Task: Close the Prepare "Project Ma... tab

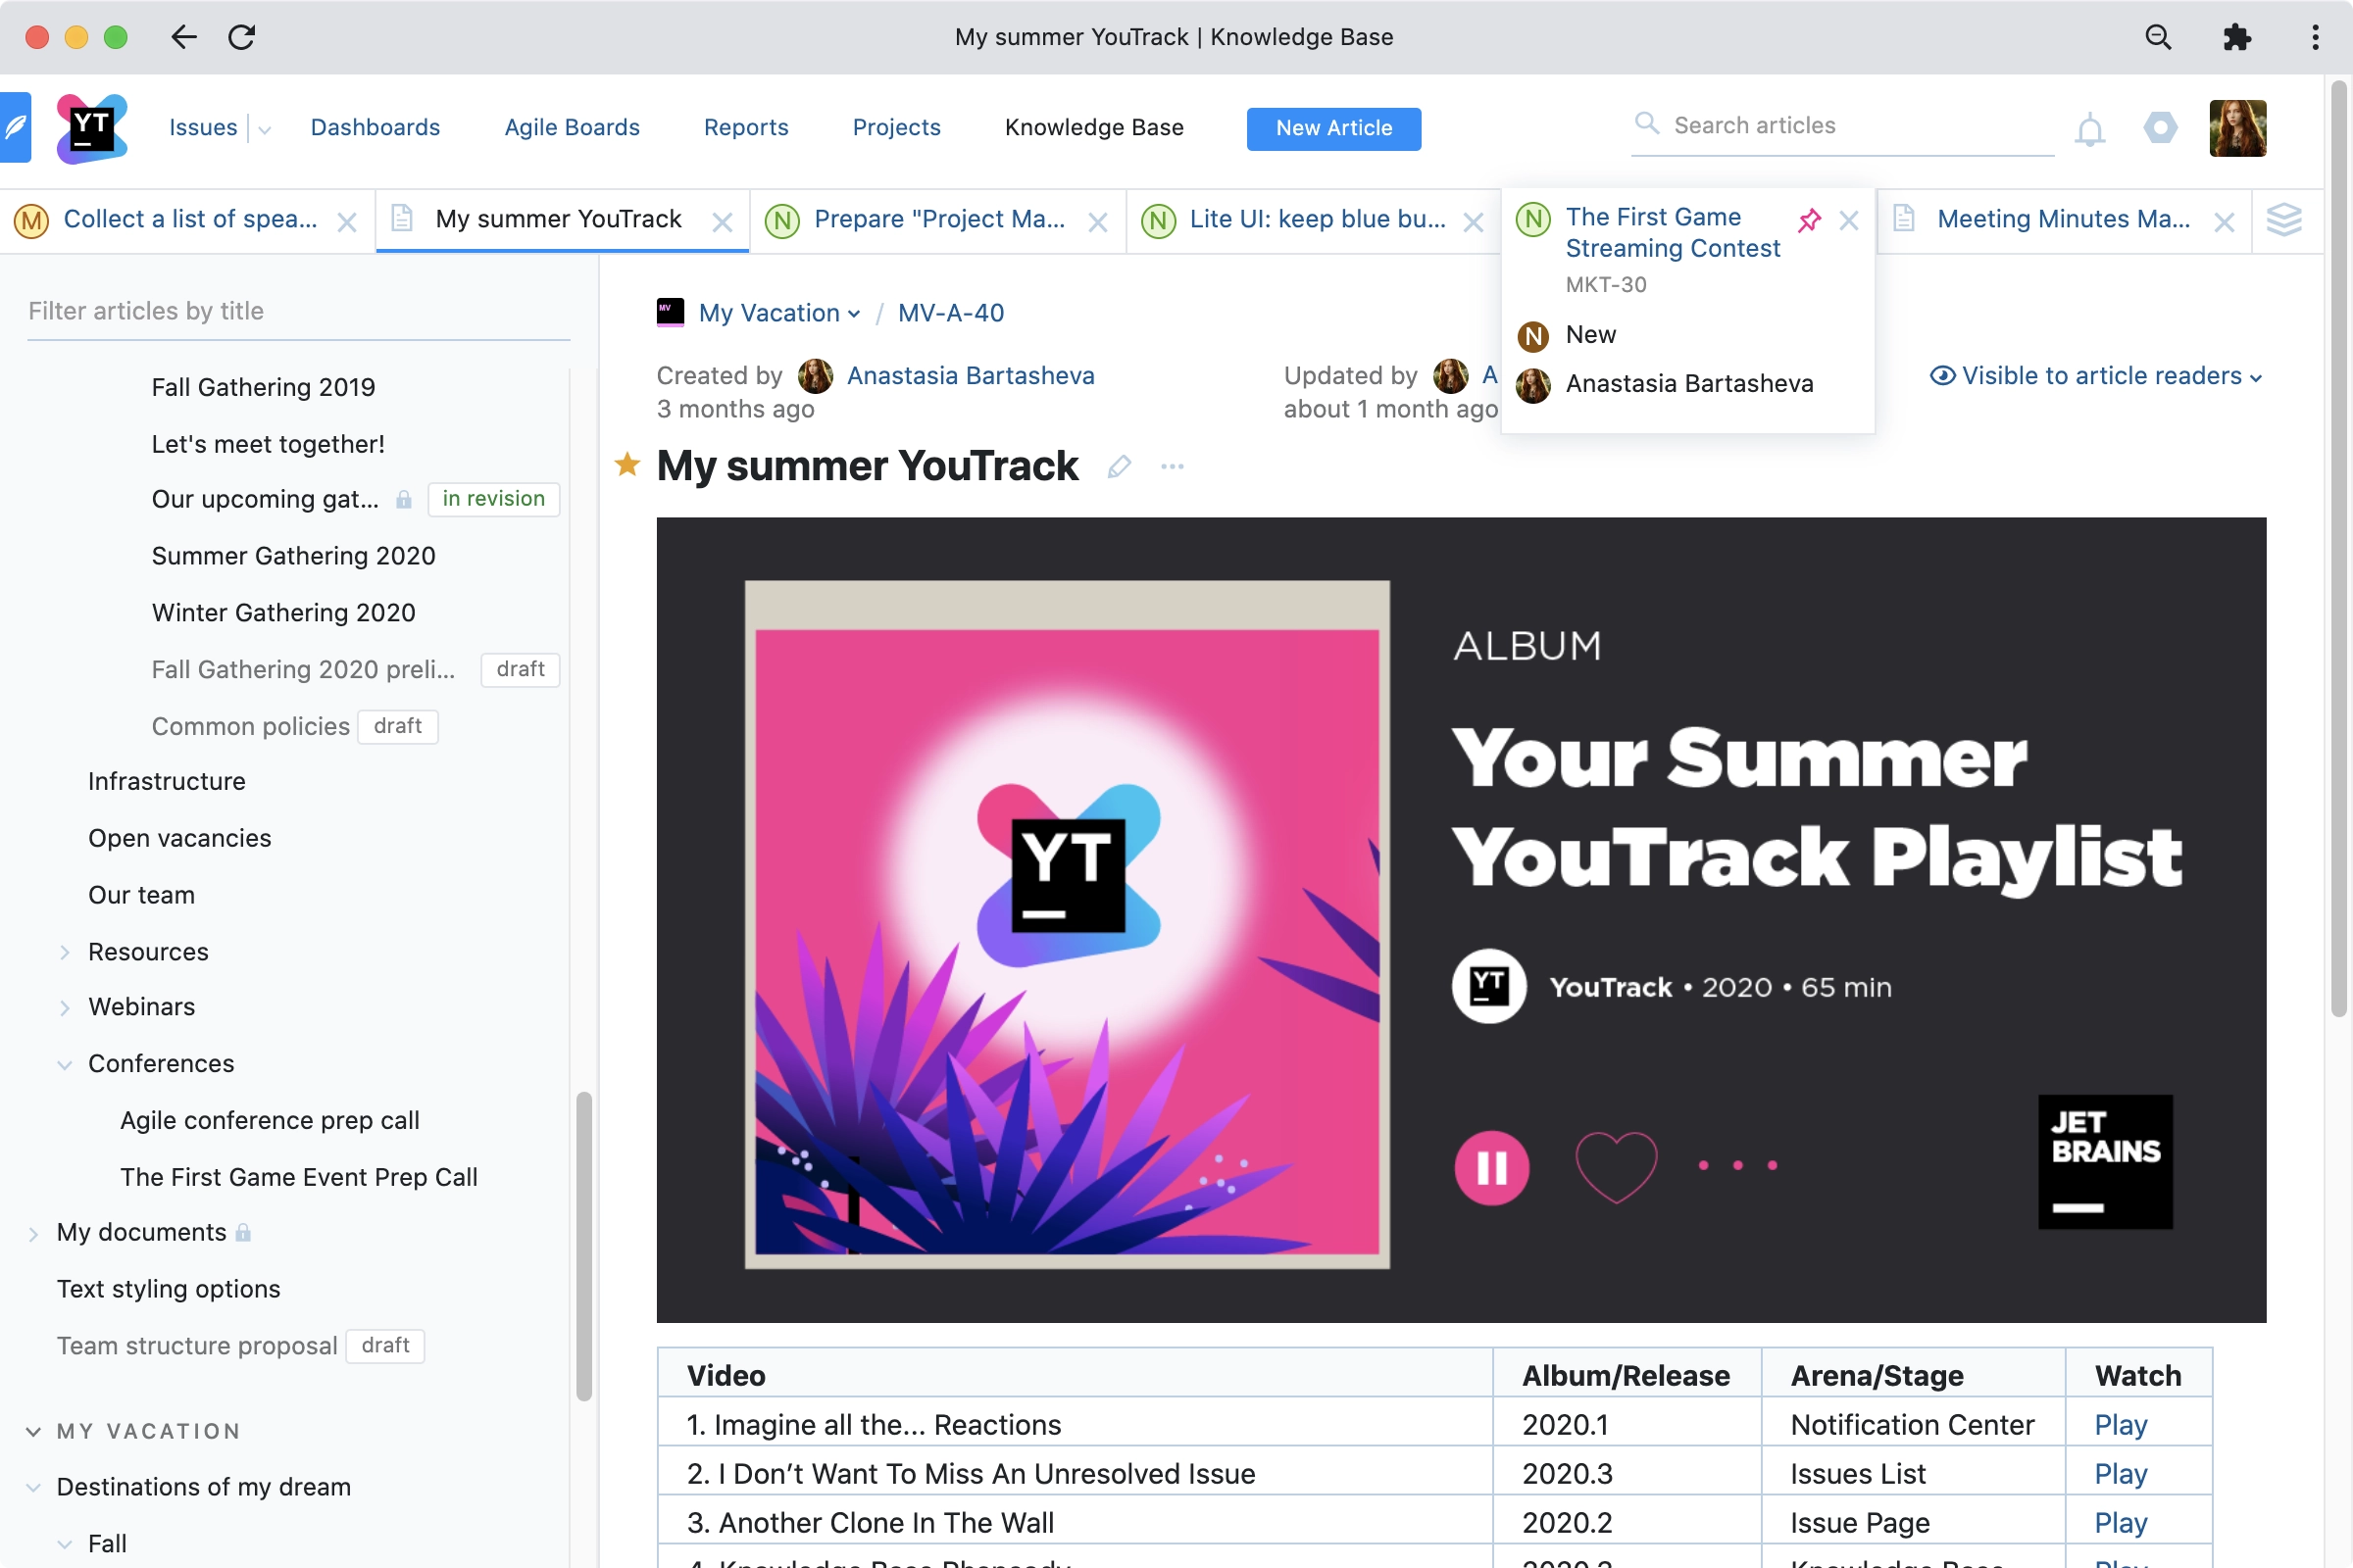Action: (1097, 222)
